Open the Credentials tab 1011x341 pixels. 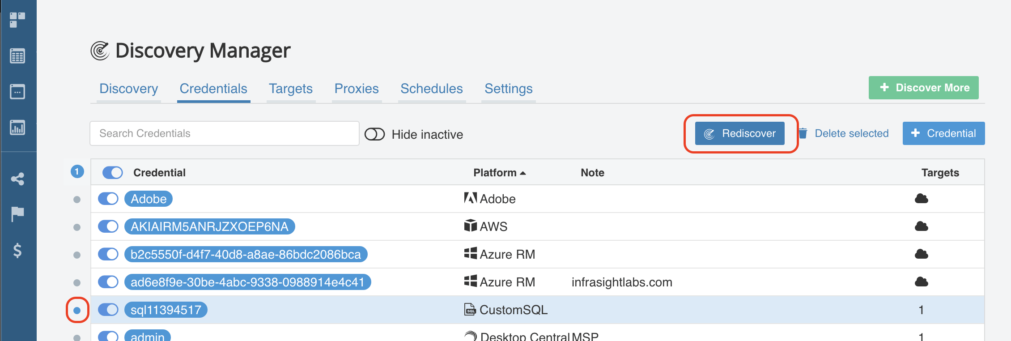click(x=213, y=89)
